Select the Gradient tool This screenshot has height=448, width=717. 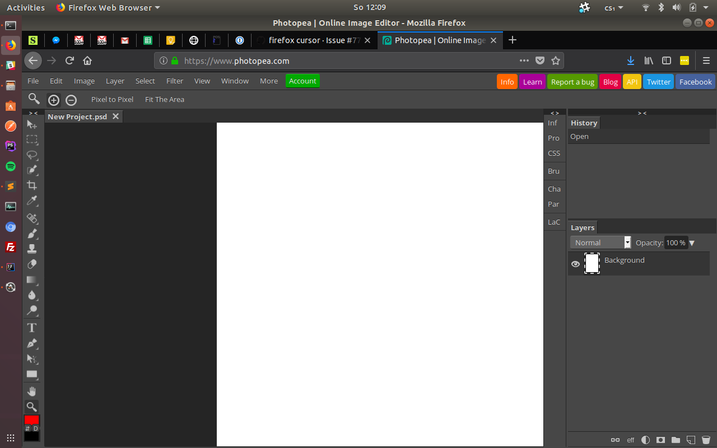pyautogui.click(x=32, y=279)
